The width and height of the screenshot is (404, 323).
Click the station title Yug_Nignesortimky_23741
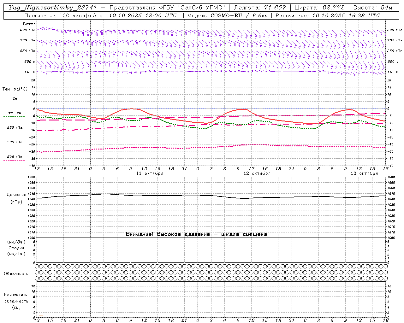tap(53, 8)
